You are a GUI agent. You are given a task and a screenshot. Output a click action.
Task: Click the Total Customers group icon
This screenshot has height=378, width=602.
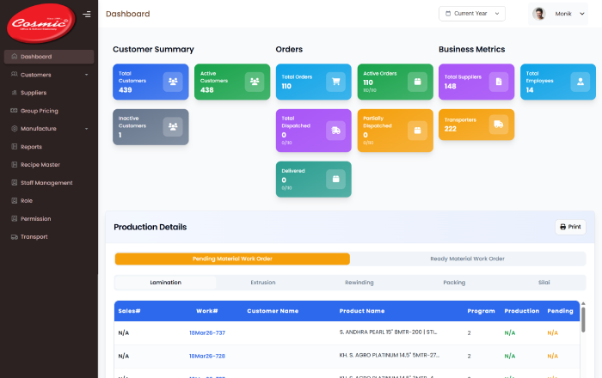[173, 82]
